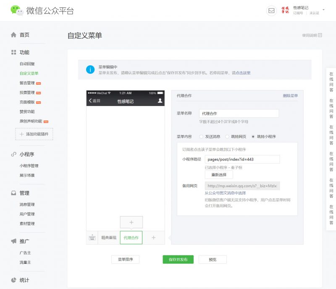The height and width of the screenshot is (289, 336).
Task: Click the 使用说明 link text
Action: click(310, 35)
